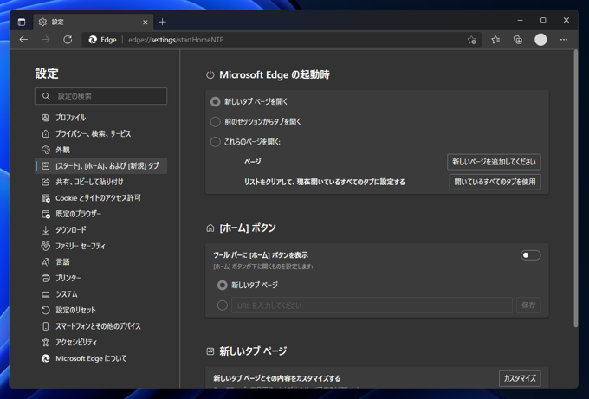Click the address bar URL
Screen dimensions: 589x399
point(176,40)
